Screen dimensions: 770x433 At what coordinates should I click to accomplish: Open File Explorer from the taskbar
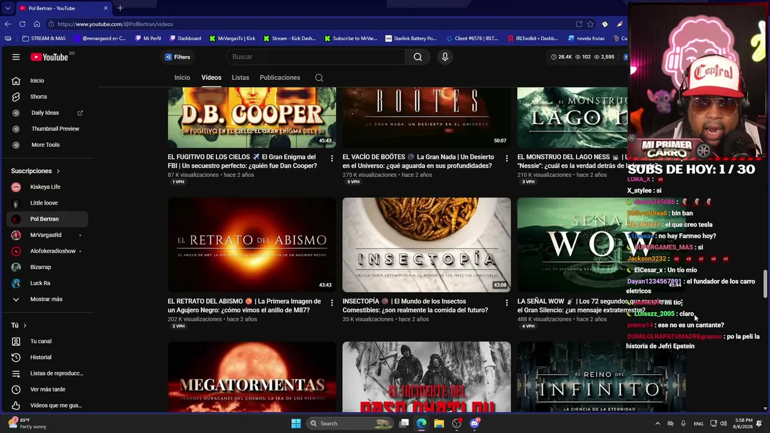pos(439,423)
